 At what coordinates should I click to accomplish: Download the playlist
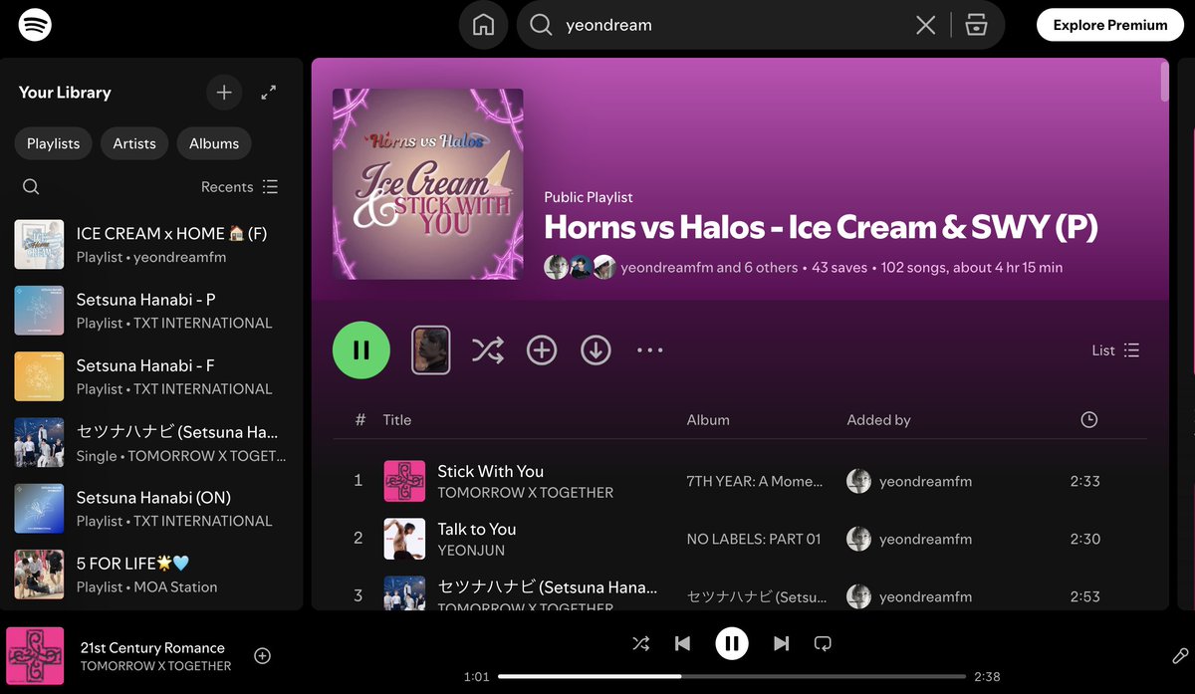point(596,350)
